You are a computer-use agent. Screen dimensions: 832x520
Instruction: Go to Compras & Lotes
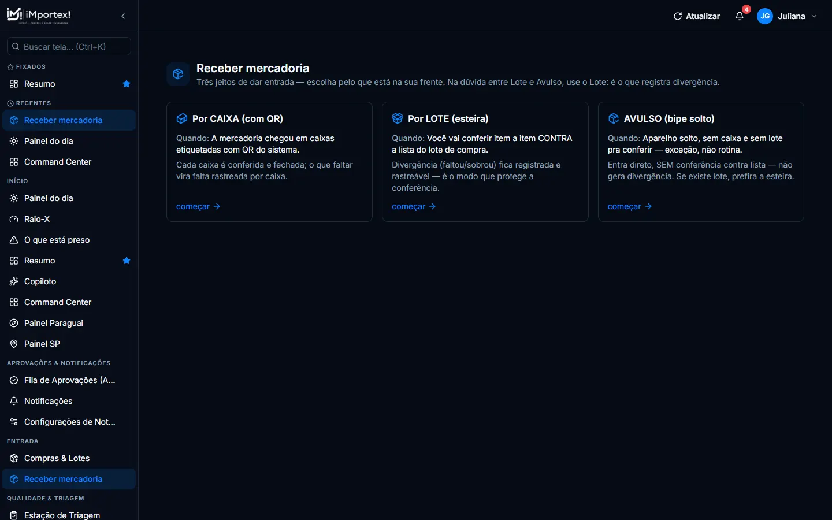click(69, 458)
